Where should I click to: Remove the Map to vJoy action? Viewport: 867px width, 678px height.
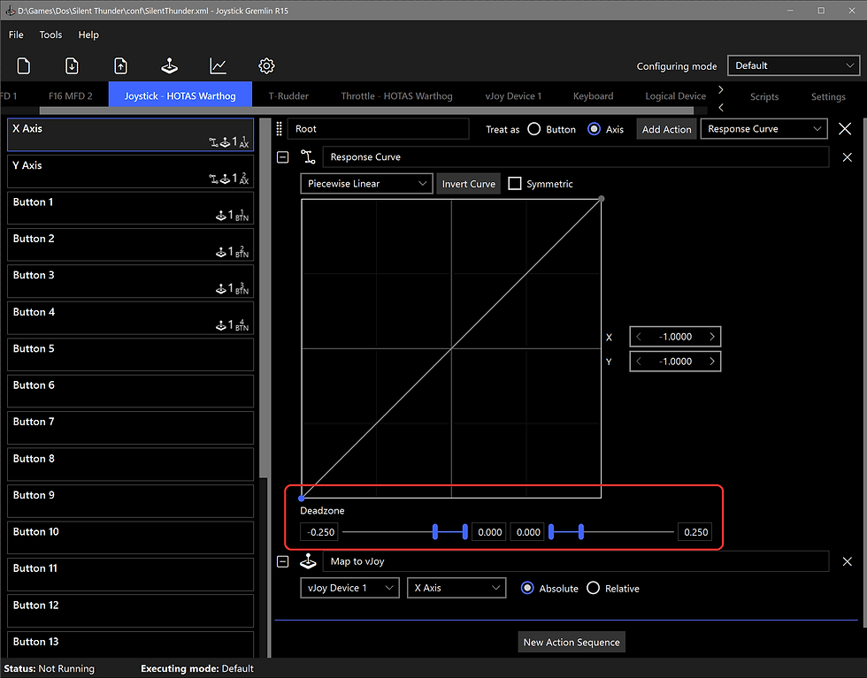[x=848, y=561]
